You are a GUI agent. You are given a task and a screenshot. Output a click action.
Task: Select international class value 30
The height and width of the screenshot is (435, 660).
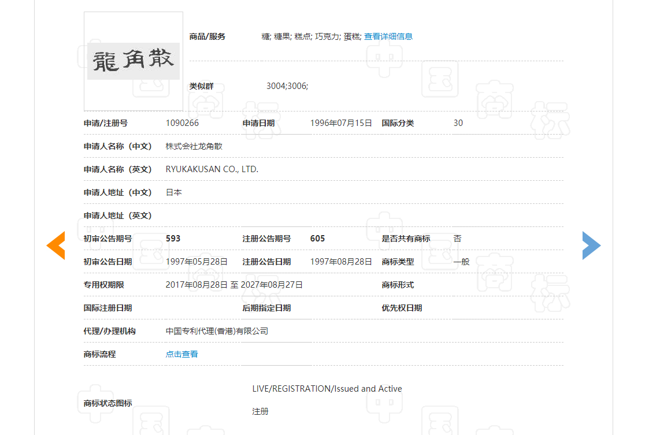point(458,123)
